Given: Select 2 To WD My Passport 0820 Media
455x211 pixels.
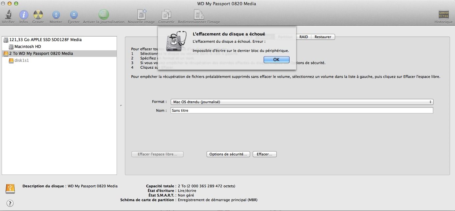Looking at the screenshot, I should pos(59,54).
